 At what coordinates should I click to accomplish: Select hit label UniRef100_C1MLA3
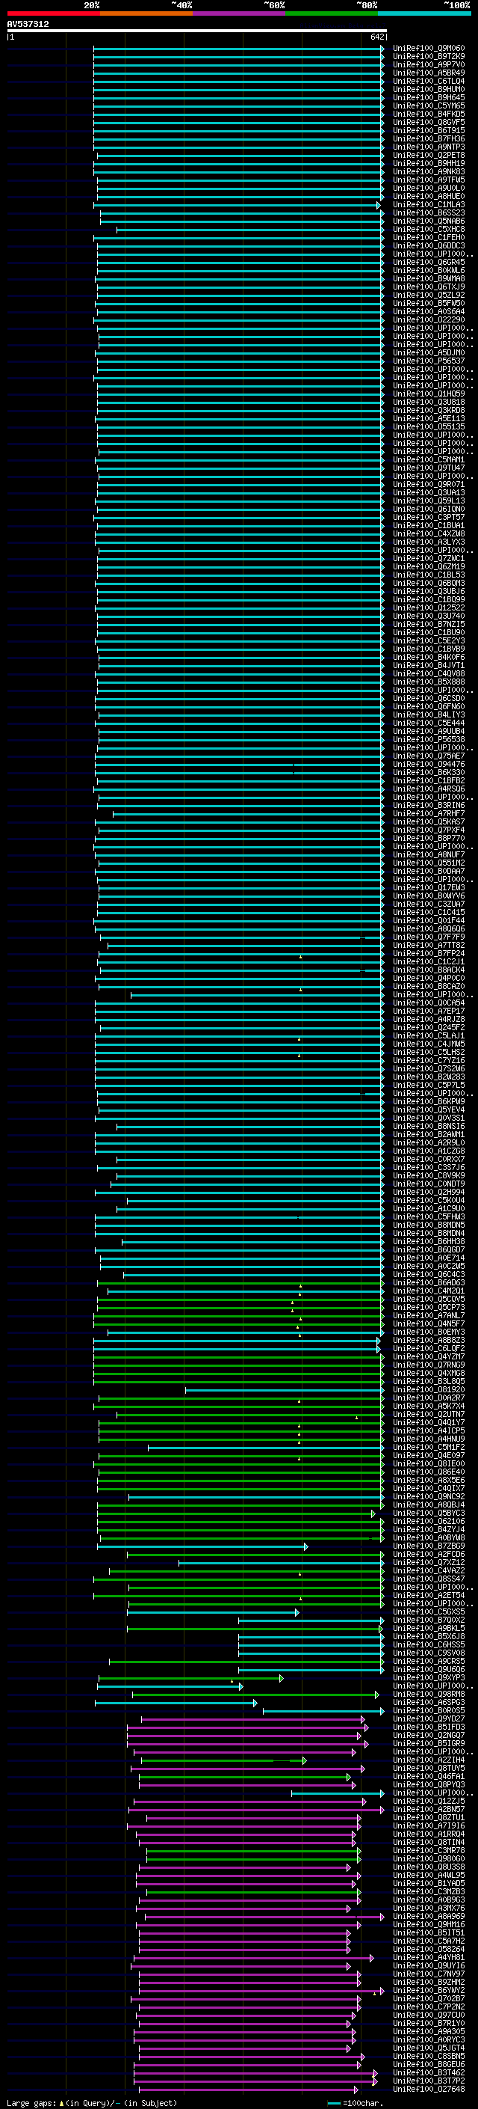(x=428, y=205)
